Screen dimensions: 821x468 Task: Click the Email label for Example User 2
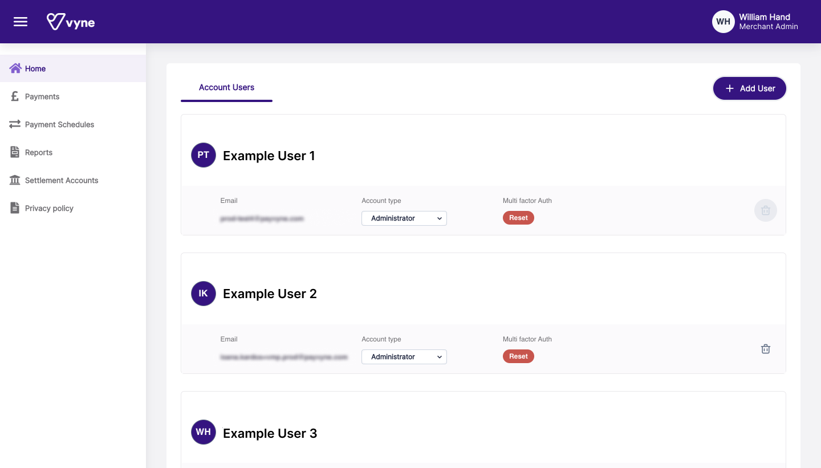pos(229,339)
